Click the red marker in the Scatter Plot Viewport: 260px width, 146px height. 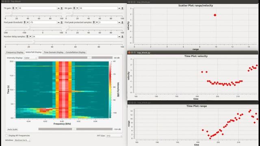point(215,15)
